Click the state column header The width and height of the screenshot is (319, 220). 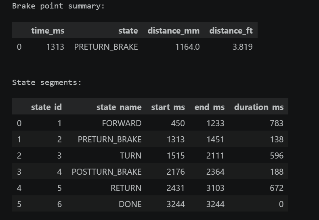point(128,31)
